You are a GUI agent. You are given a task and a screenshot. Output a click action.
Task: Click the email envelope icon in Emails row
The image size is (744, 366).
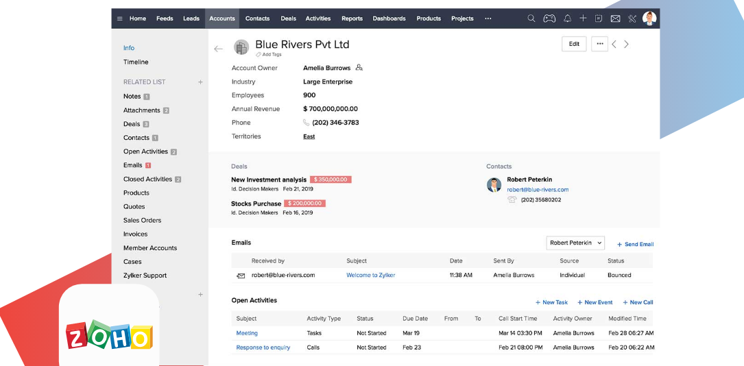pyautogui.click(x=241, y=276)
